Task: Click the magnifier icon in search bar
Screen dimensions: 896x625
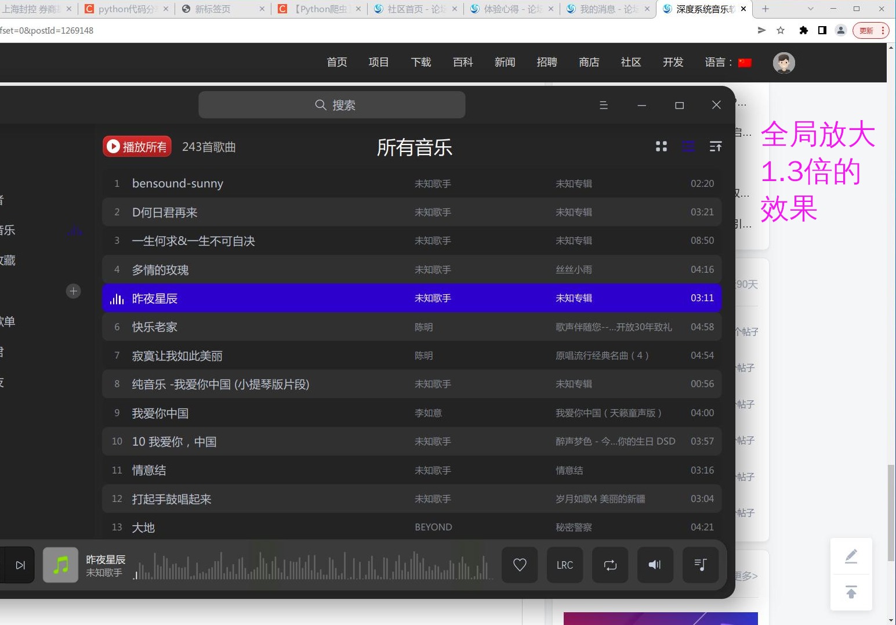Action: 320,105
